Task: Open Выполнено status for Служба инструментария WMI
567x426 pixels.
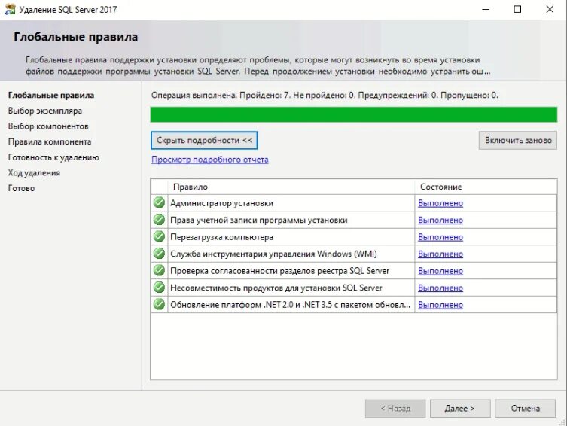Action: point(440,254)
